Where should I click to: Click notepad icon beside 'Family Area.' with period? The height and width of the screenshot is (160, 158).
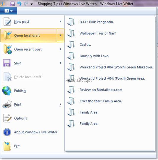71,124
